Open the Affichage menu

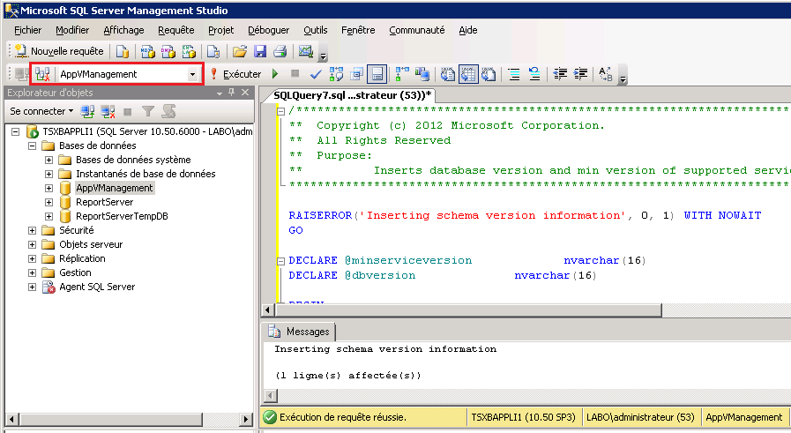(x=123, y=30)
